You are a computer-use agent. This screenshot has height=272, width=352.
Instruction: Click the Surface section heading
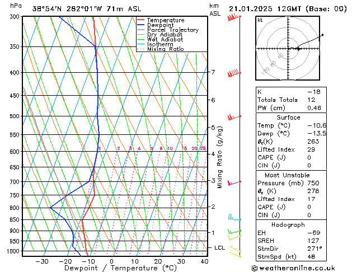click(x=288, y=118)
